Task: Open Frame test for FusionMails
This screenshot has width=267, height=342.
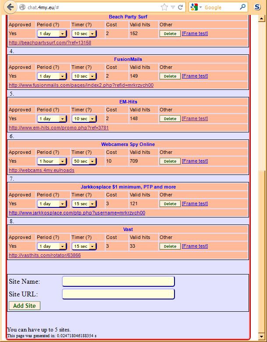Action: pos(195,76)
